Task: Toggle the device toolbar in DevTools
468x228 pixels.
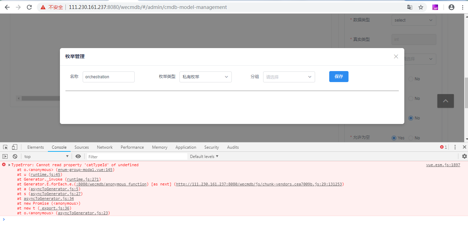Action: tap(14, 147)
